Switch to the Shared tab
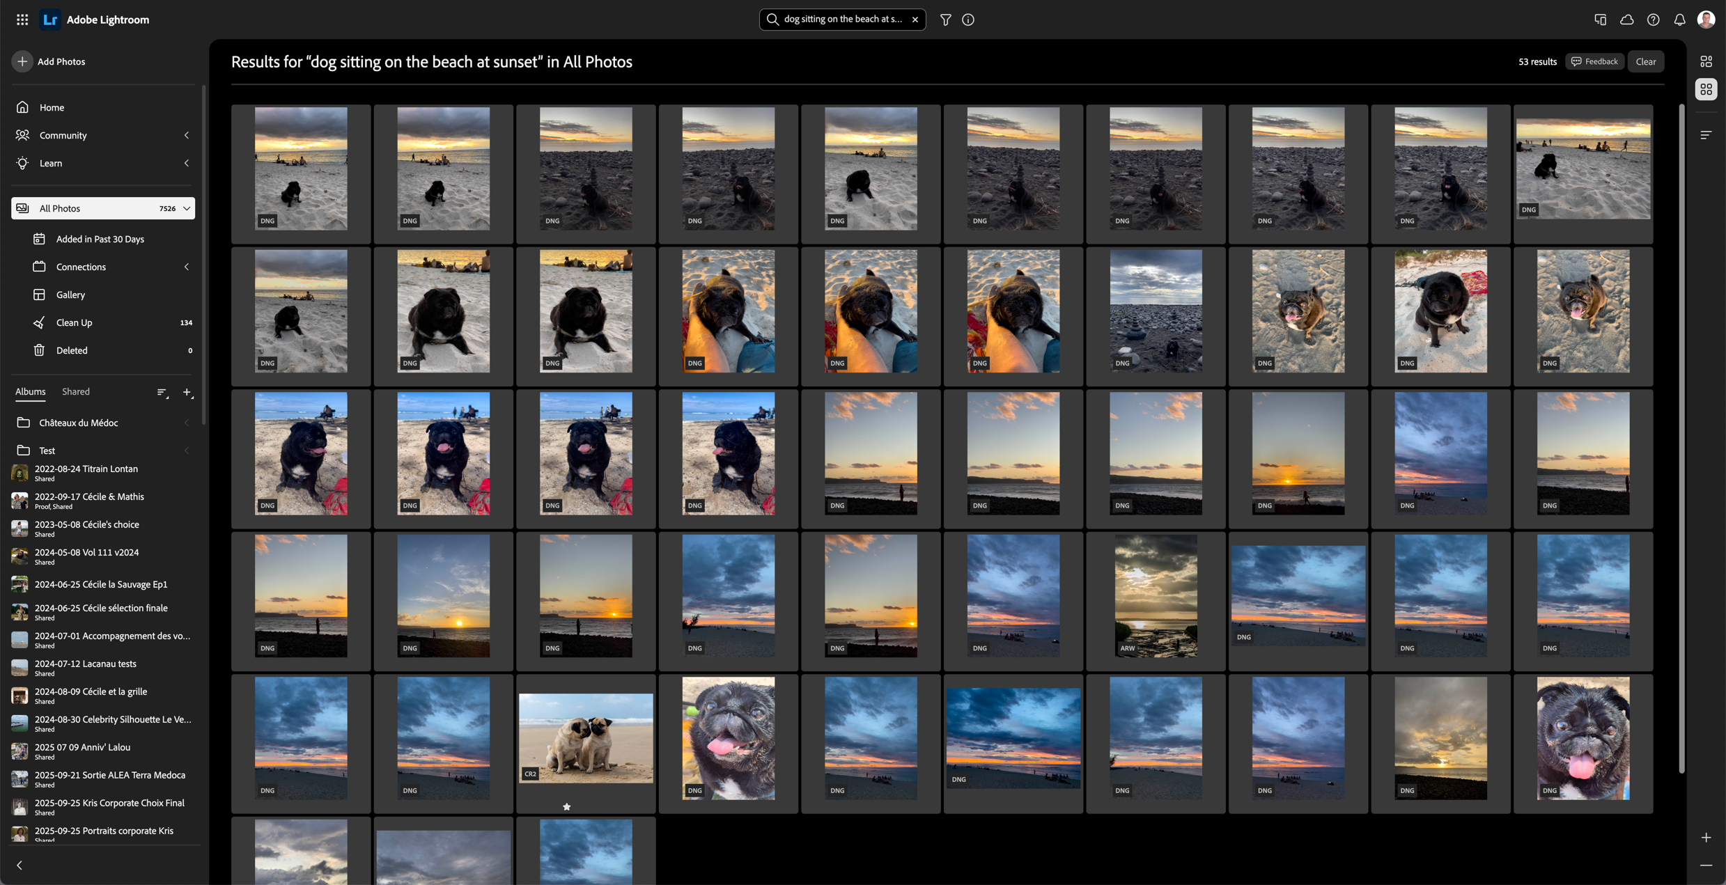 pyautogui.click(x=75, y=391)
